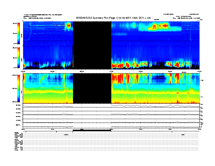Click the 04:00 tick label below RAD1 panel
Screen dimensions: 215x166
click(x=52, y=71)
